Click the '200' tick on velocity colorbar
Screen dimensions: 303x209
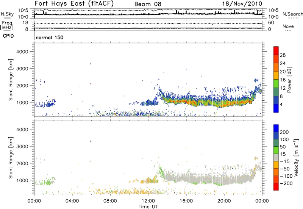click(x=284, y=132)
